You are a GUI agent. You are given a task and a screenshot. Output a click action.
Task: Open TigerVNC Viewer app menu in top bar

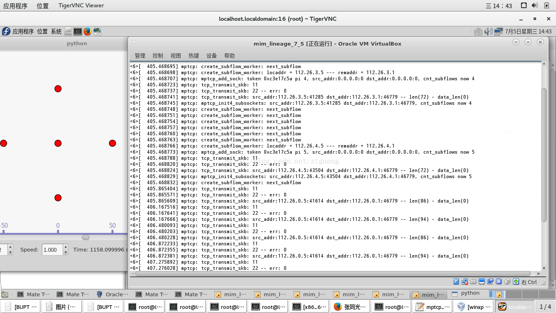click(x=81, y=6)
